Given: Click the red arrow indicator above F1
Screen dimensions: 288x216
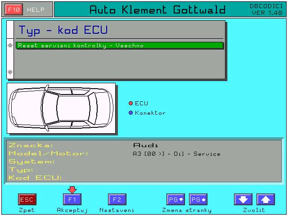Looking at the screenshot, I should click(72, 189).
